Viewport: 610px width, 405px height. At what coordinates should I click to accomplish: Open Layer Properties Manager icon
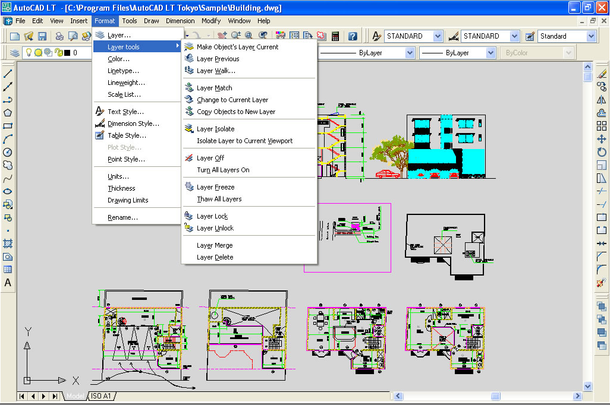[15, 52]
